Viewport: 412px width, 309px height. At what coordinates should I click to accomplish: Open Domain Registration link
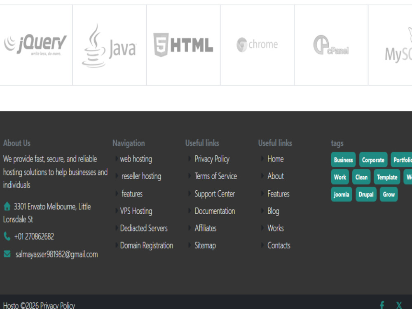(147, 246)
